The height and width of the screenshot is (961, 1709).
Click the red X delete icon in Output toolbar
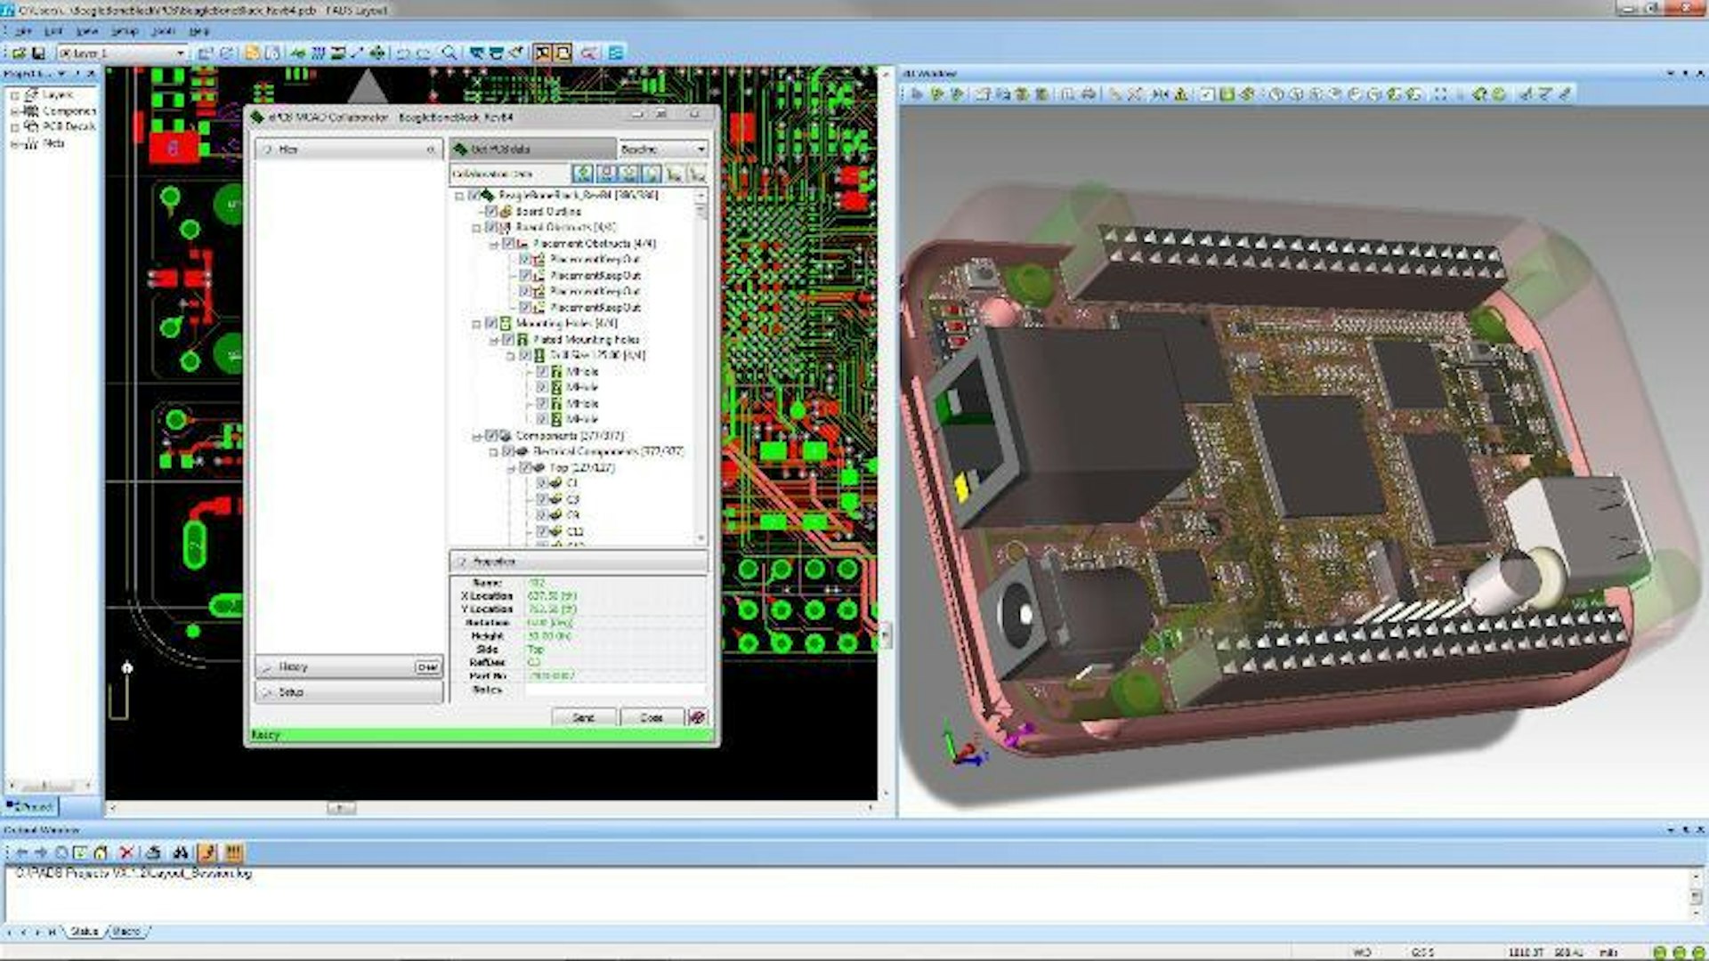click(126, 852)
